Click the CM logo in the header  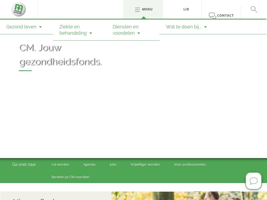tap(19, 9)
